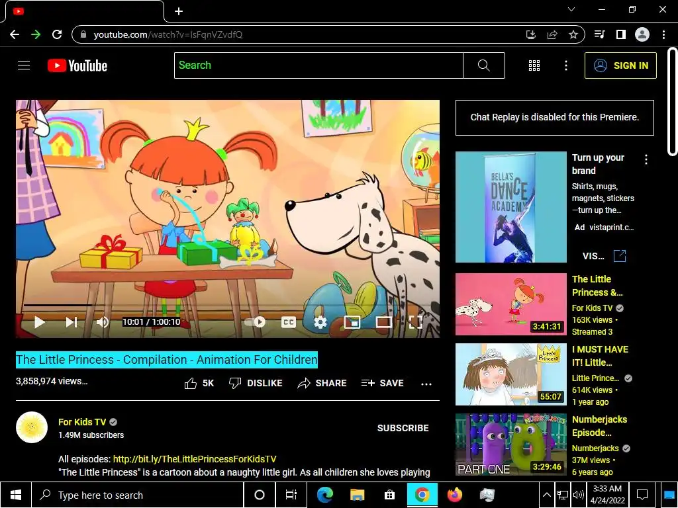Open the Bella's Dance Academy ad thumbnail
The image size is (678, 508).
(x=511, y=207)
